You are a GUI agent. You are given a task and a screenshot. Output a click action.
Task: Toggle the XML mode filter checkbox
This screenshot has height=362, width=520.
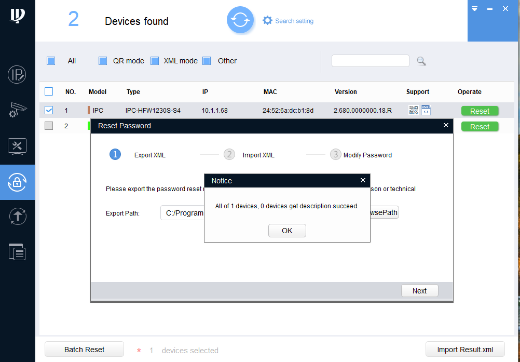(155, 61)
